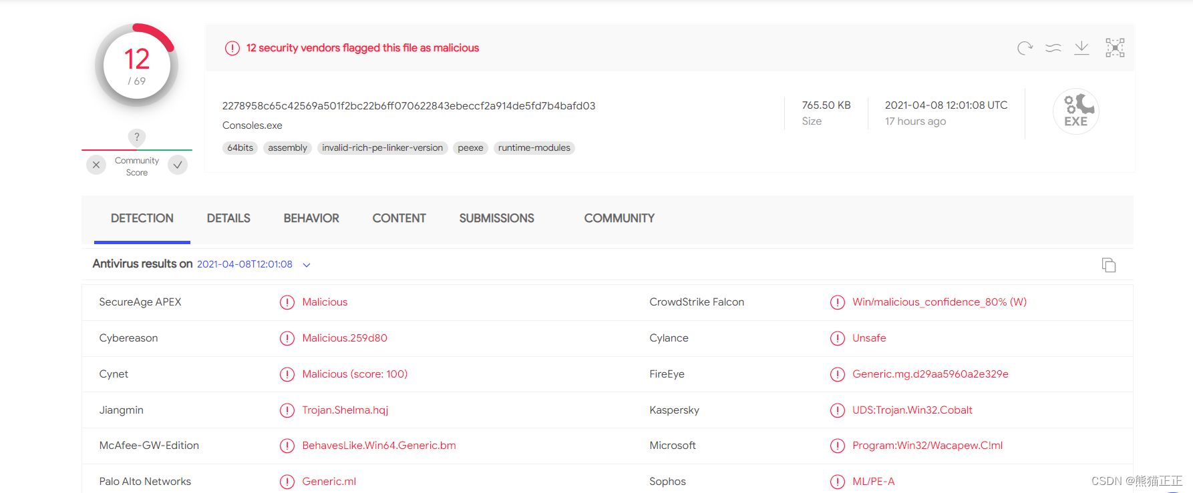The image size is (1193, 493).
Task: Click the Consoles.exe file name
Action: [x=252, y=125]
